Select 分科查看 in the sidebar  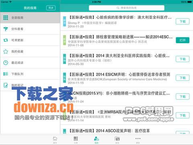coord(30,29)
